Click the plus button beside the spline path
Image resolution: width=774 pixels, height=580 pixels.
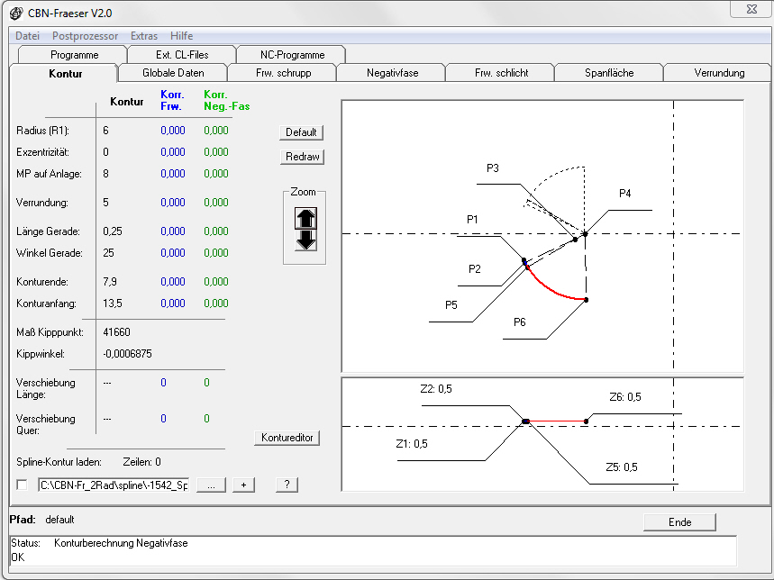point(243,485)
